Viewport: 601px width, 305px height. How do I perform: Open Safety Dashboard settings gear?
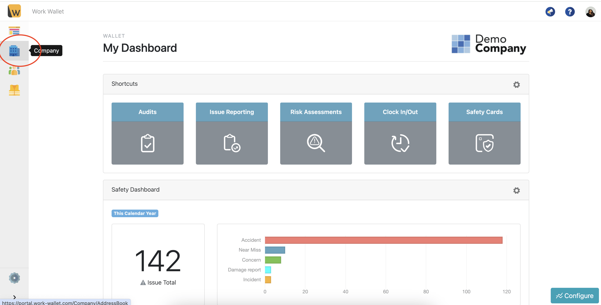click(x=517, y=190)
